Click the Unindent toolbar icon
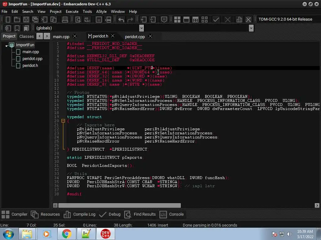 153,20
